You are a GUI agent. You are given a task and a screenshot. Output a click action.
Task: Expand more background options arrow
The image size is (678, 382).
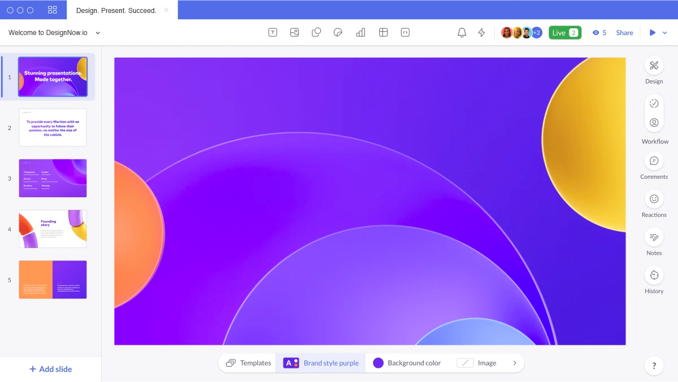(515, 363)
